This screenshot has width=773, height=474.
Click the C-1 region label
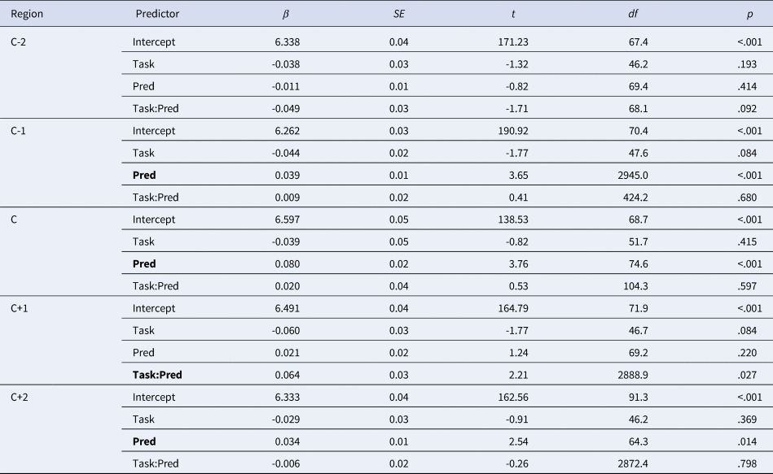pyautogui.click(x=20, y=131)
